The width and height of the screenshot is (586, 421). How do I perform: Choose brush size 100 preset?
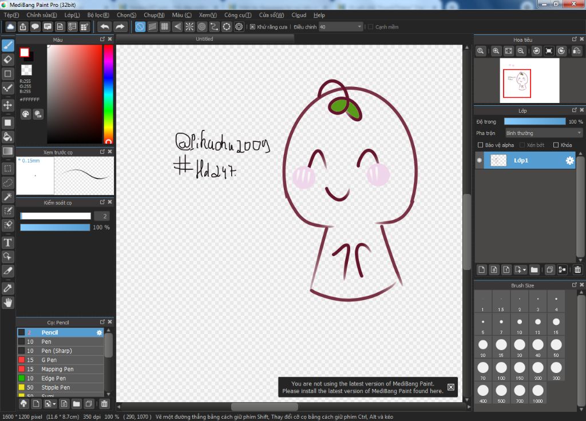(501, 371)
